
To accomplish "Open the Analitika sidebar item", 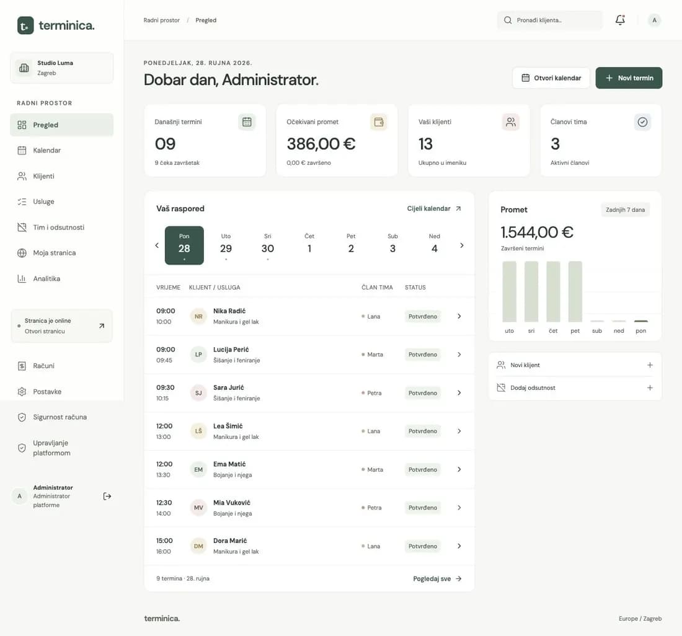I will [x=61, y=279].
